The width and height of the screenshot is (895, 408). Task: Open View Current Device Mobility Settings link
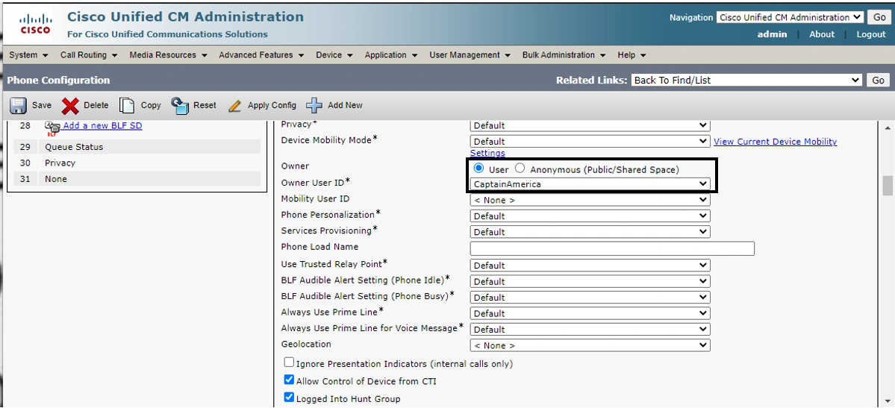click(x=775, y=142)
